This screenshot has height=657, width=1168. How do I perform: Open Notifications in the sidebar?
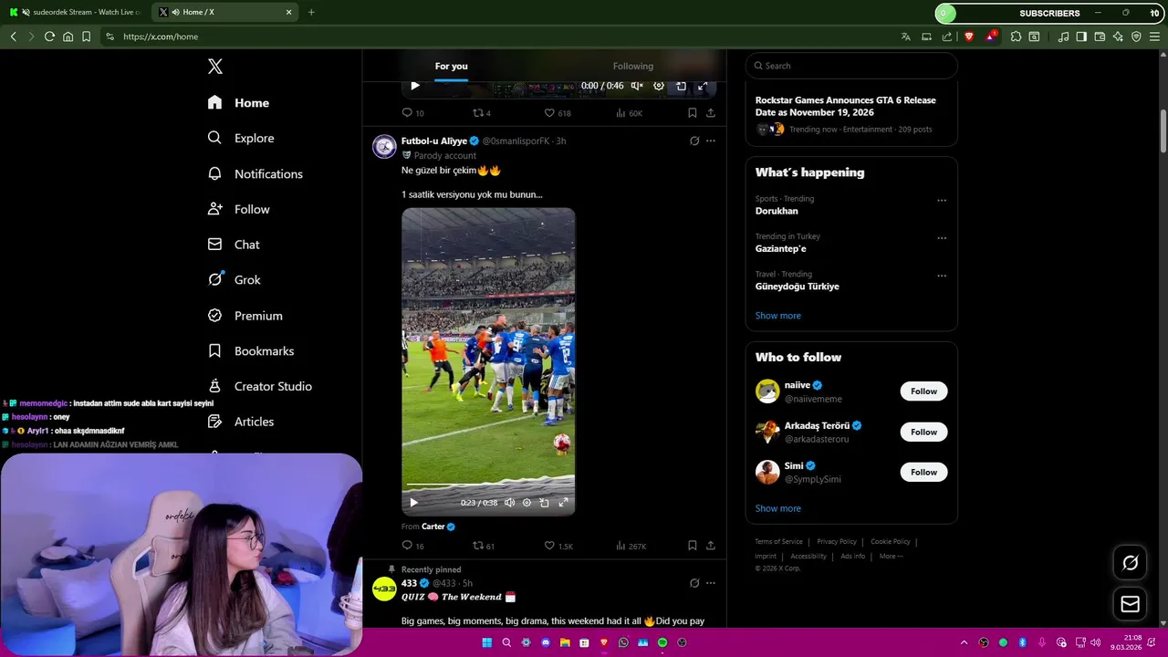255,173
